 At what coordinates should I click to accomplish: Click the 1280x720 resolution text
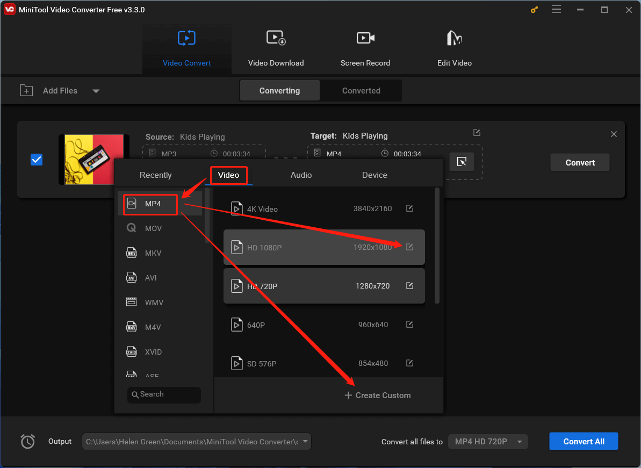pyautogui.click(x=372, y=286)
